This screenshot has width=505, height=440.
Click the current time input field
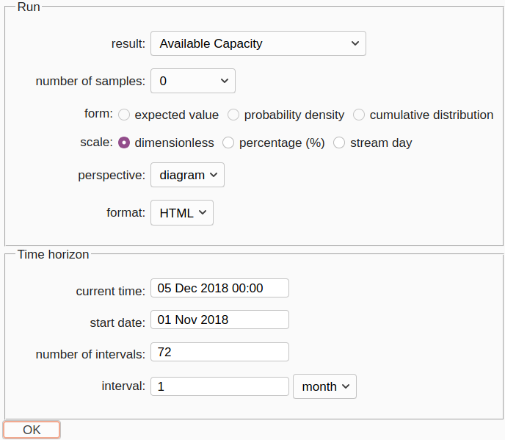point(219,288)
